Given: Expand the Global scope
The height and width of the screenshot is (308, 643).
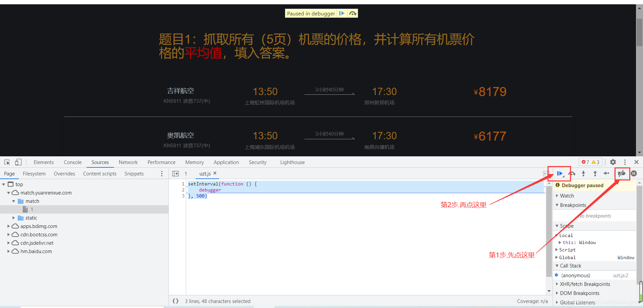Looking at the screenshot, I should click(x=557, y=257).
